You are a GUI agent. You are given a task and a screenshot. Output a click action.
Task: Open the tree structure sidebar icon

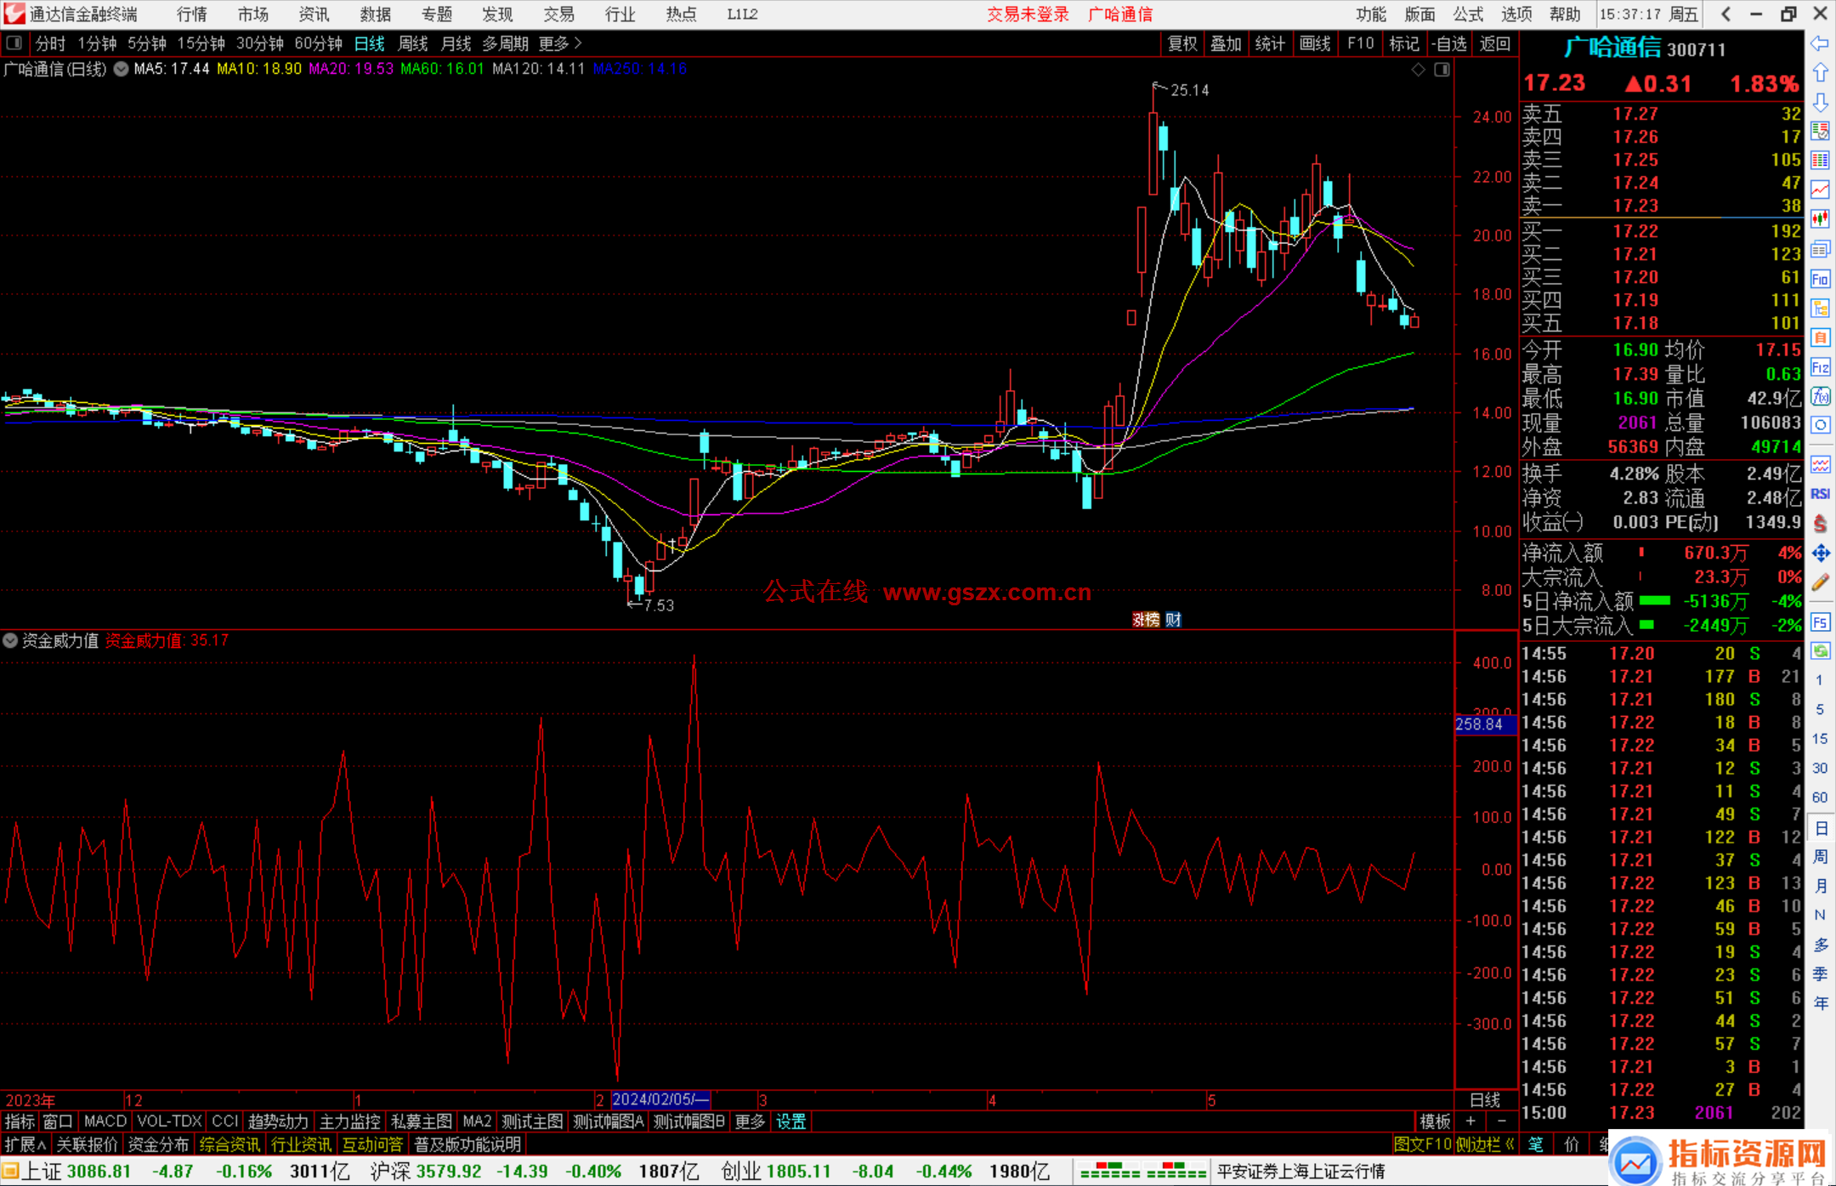pyautogui.click(x=1820, y=308)
